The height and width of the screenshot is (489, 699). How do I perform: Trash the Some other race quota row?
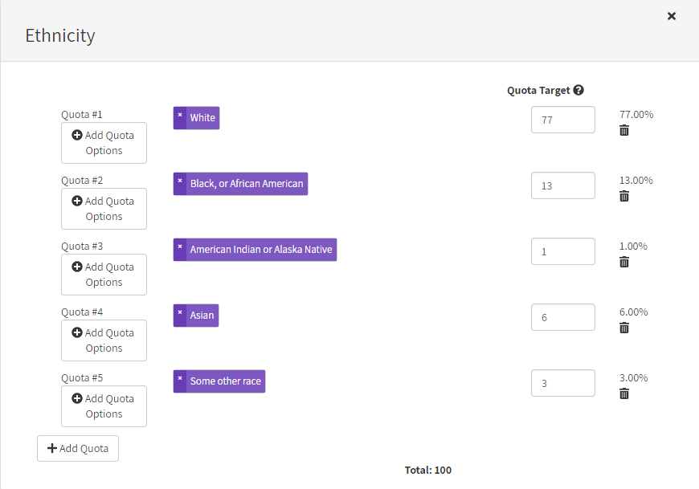coord(624,393)
